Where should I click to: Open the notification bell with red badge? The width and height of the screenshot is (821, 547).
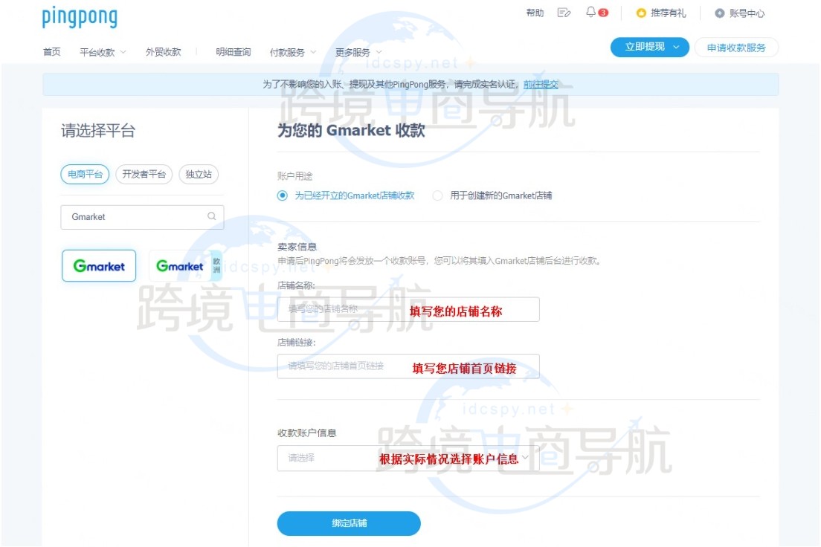tap(590, 13)
